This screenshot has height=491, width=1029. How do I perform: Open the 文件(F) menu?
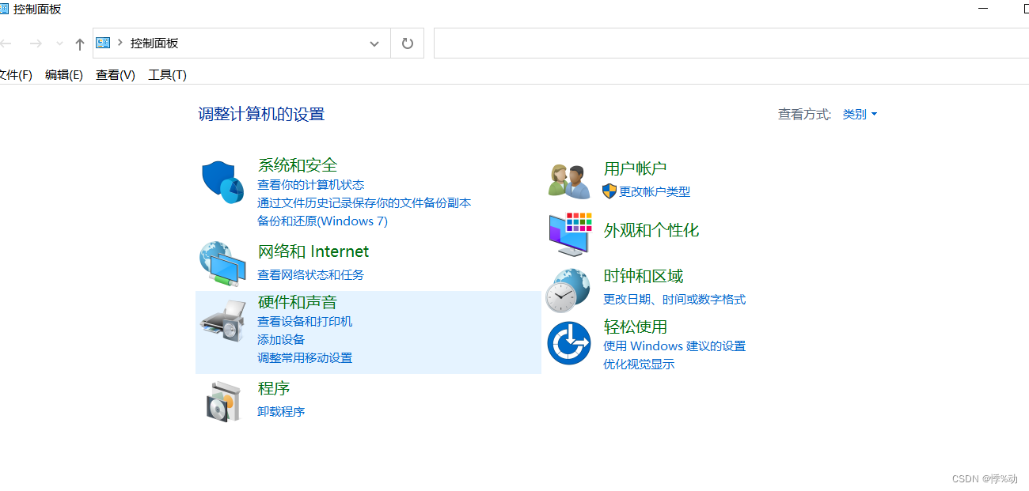15,74
